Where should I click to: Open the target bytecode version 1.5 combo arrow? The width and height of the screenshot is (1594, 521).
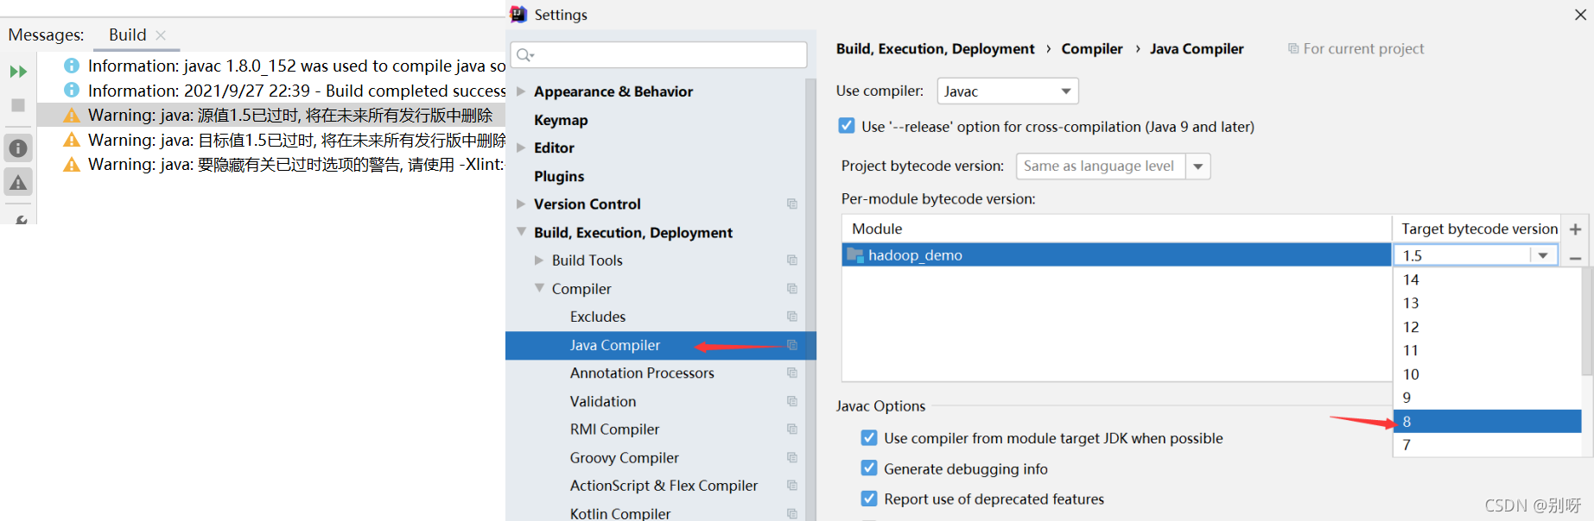tap(1543, 255)
